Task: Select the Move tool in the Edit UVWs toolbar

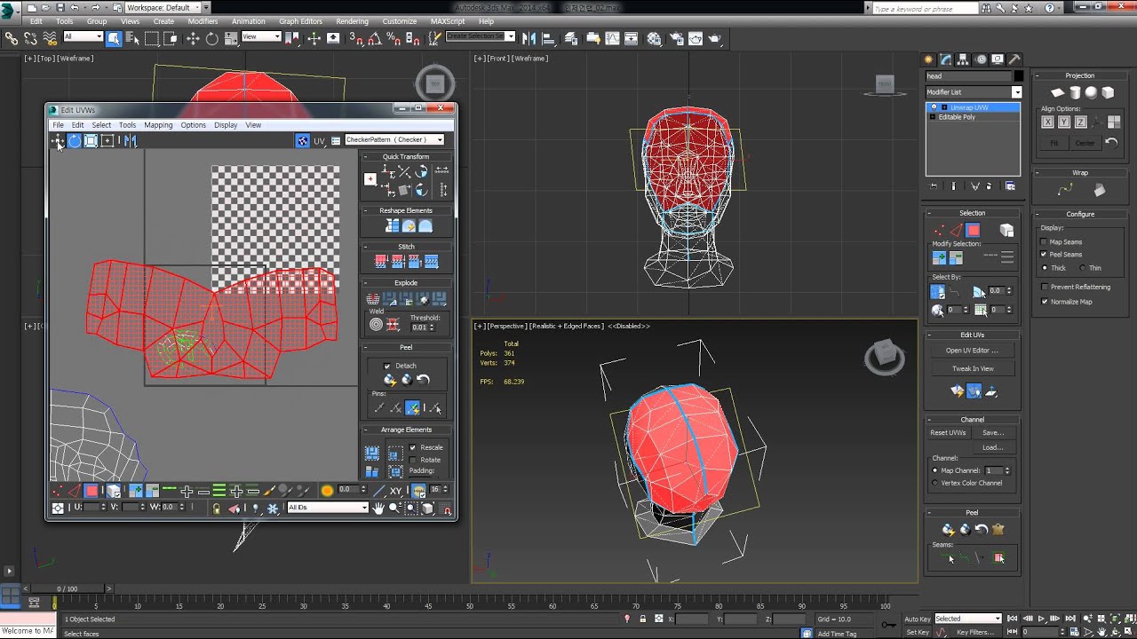Action: pos(58,140)
